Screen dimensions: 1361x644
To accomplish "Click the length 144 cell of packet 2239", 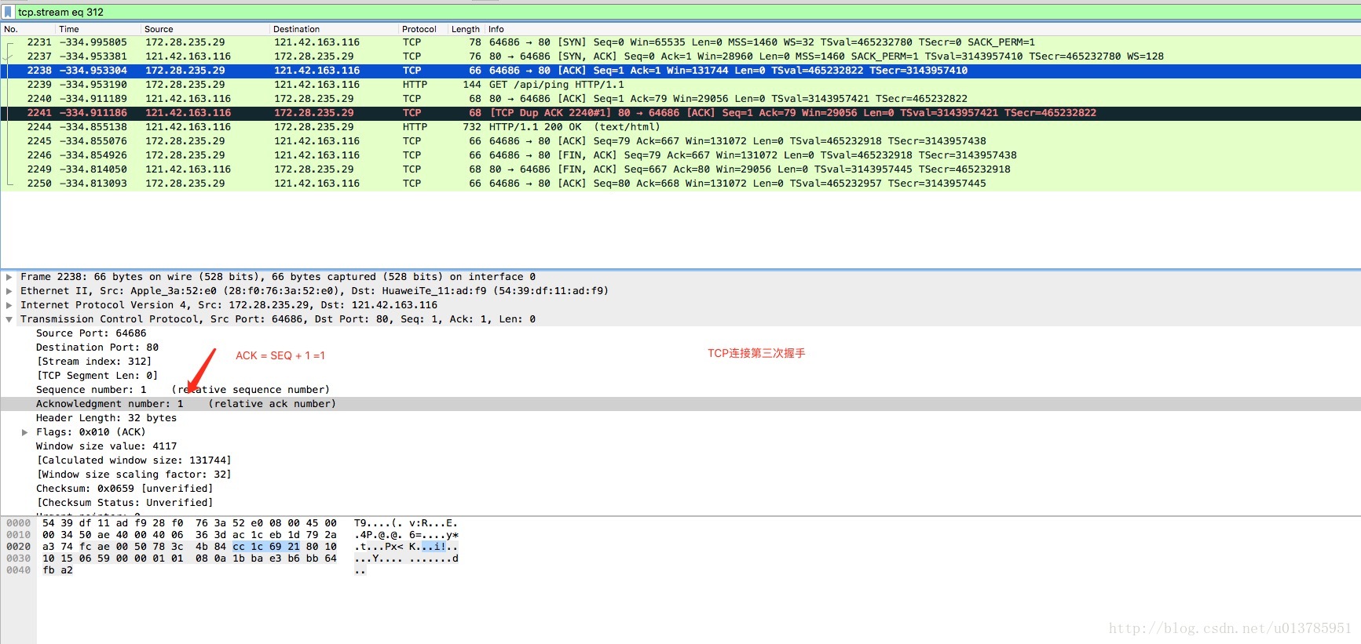I will click(x=471, y=85).
